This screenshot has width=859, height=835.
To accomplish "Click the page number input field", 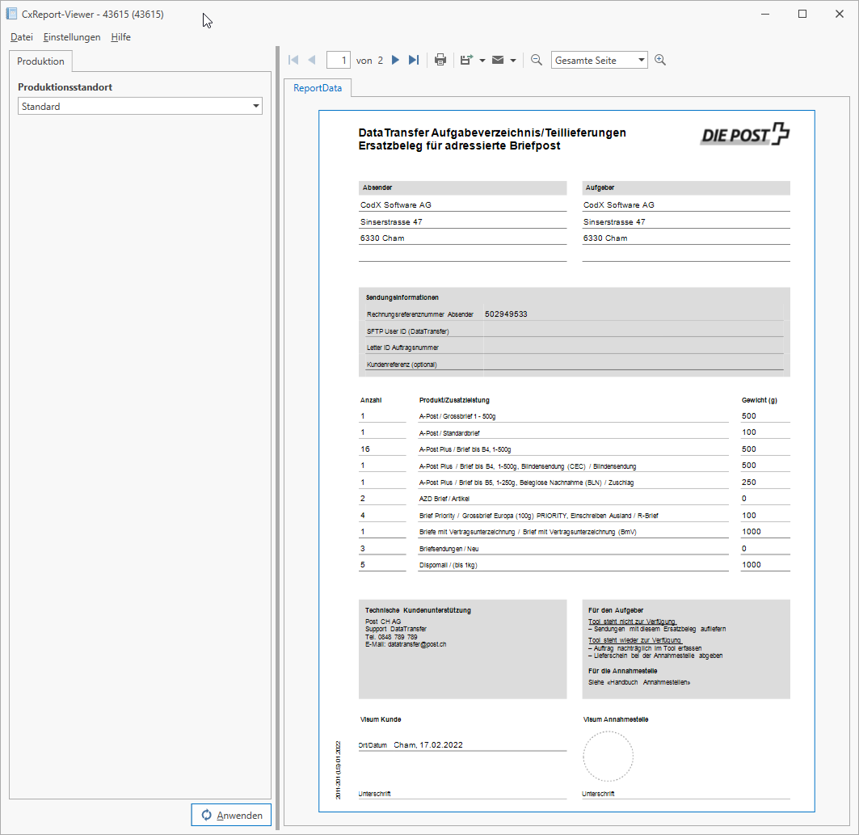I will 338,60.
